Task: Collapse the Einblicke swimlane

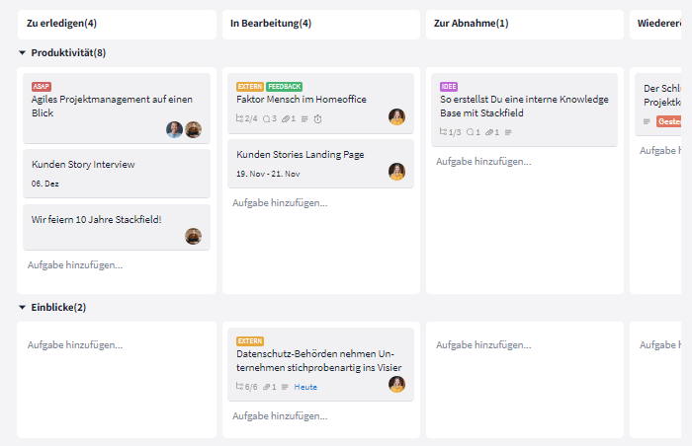Action: 23,307
